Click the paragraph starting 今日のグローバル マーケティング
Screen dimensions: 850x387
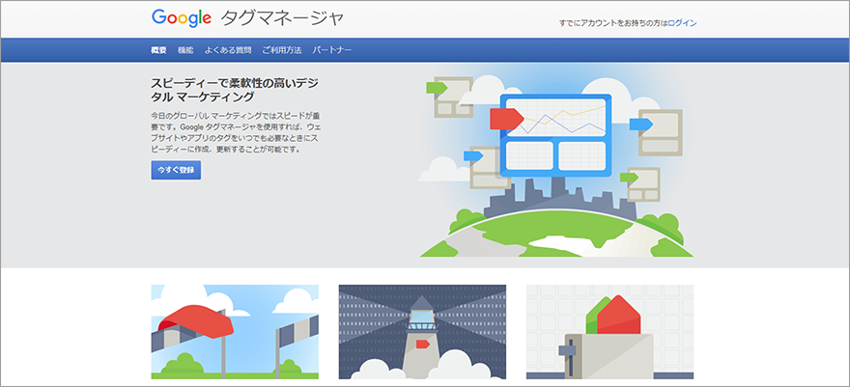pyautogui.click(x=235, y=132)
